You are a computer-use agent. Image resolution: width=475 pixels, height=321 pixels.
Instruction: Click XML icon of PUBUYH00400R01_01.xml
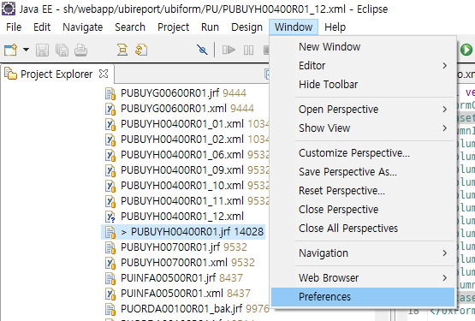(110, 124)
